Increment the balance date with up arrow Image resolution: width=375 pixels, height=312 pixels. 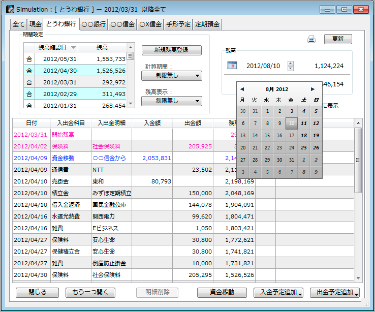click(290, 63)
